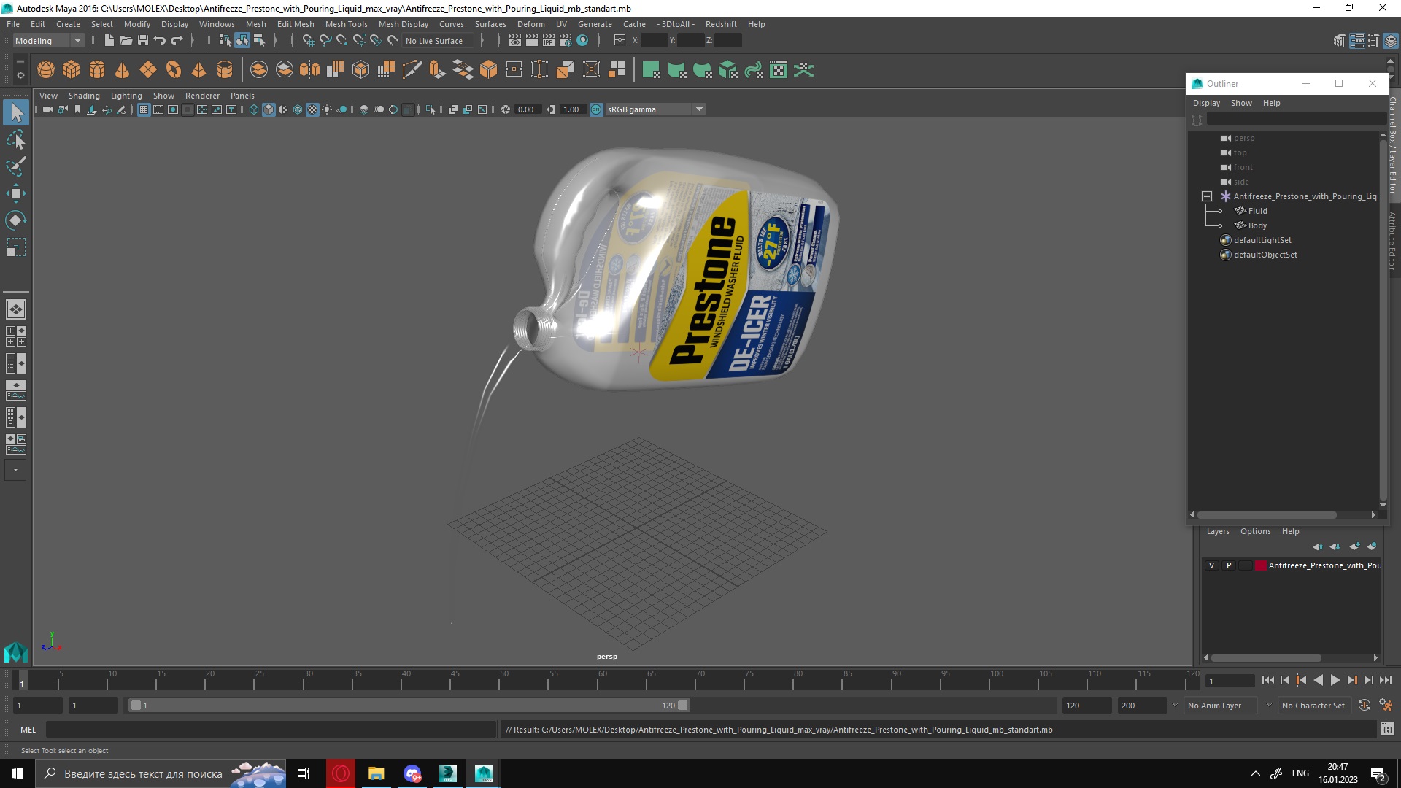Open the Script Editor icon
The height and width of the screenshot is (788, 1401).
tap(1387, 730)
